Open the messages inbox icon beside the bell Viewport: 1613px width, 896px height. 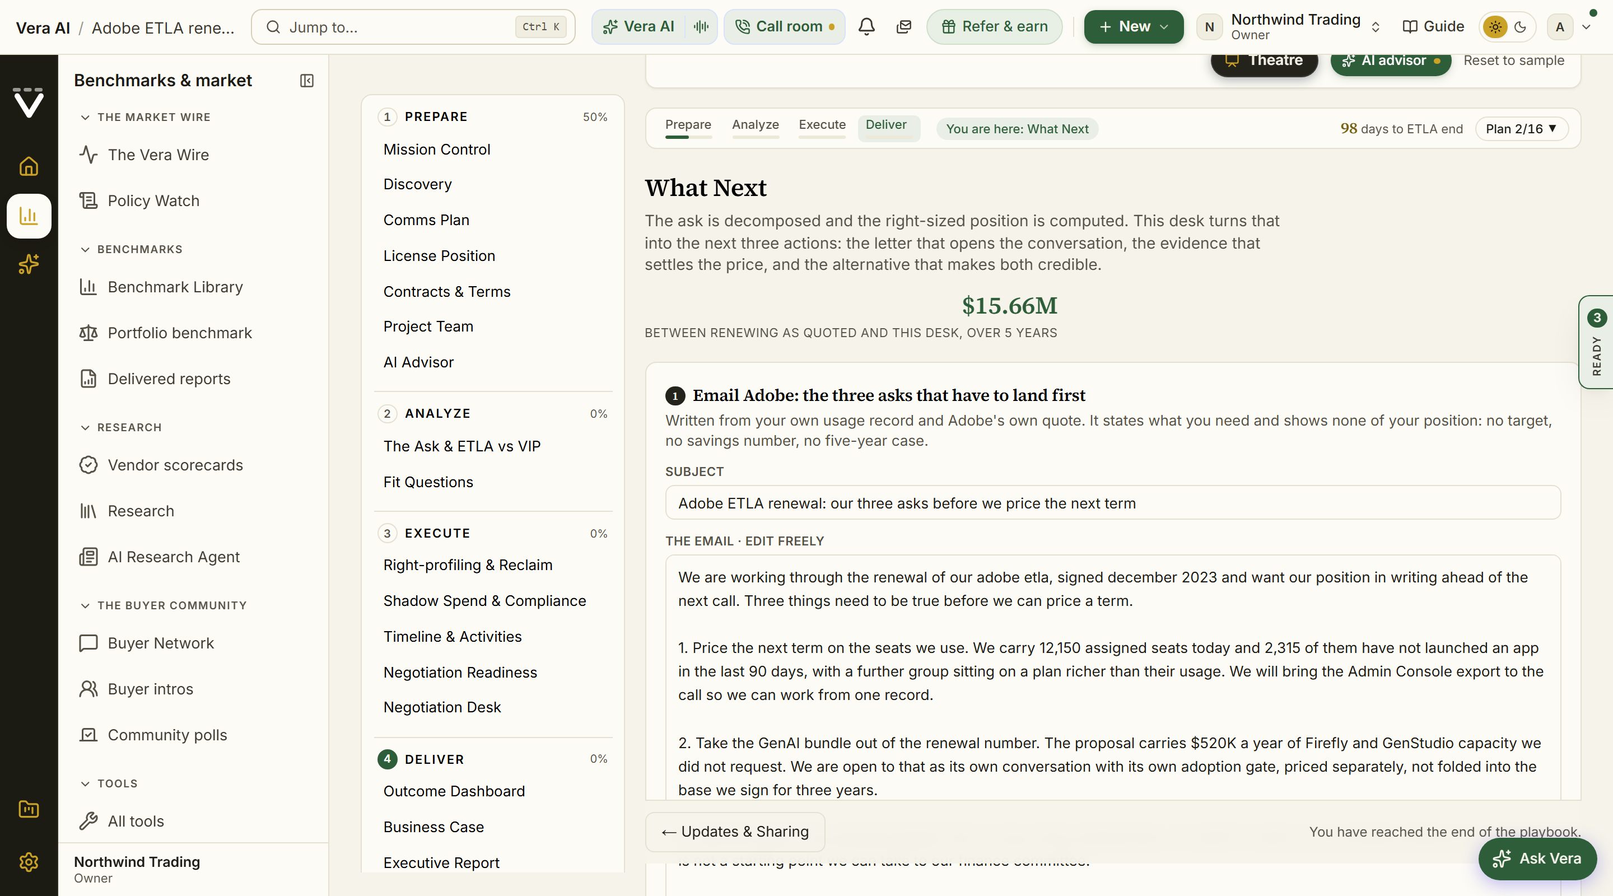point(903,27)
